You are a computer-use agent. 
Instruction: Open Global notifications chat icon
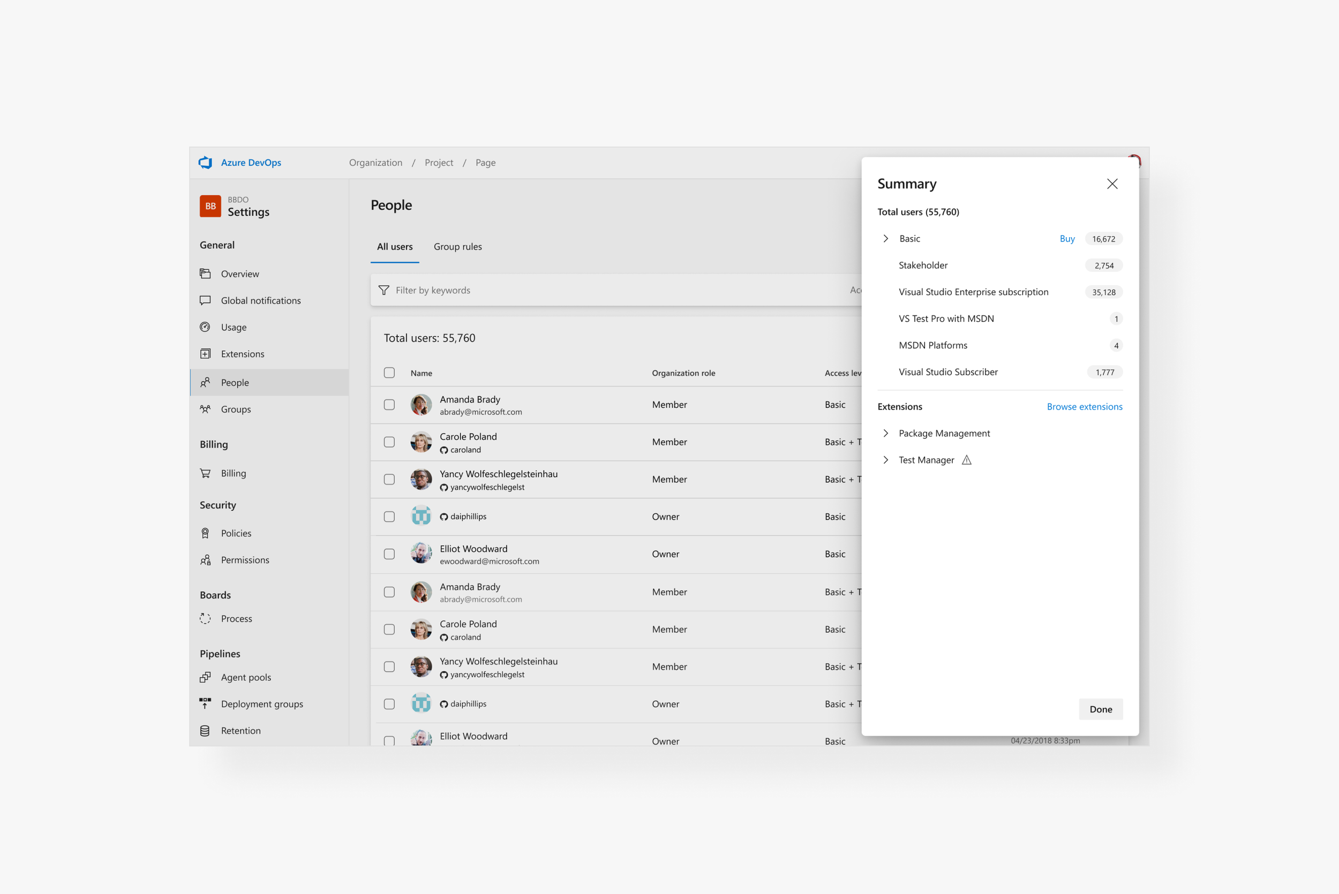[x=205, y=300]
